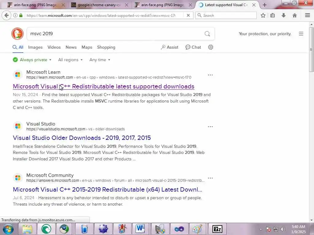The height and width of the screenshot is (235, 314).
Task: Click the Windows Start orb
Action: click(x=8, y=229)
